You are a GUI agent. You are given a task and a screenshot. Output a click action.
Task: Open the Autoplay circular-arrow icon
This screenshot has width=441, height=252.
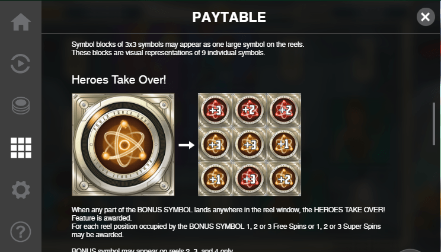click(20, 64)
